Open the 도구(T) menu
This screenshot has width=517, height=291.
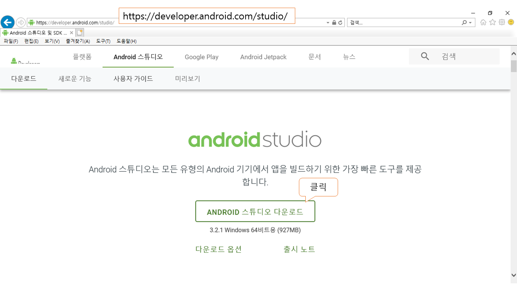click(x=103, y=41)
